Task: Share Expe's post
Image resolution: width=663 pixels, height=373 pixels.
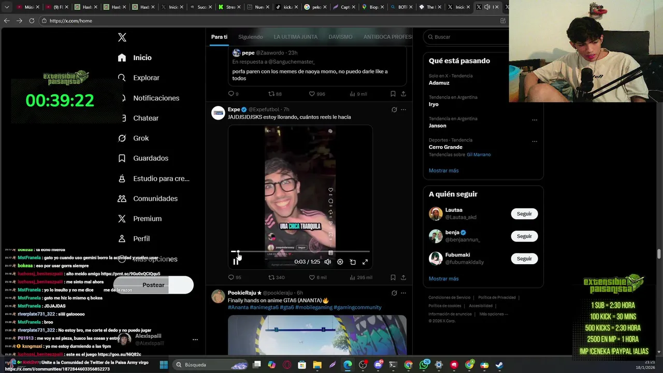Action: [x=403, y=278]
